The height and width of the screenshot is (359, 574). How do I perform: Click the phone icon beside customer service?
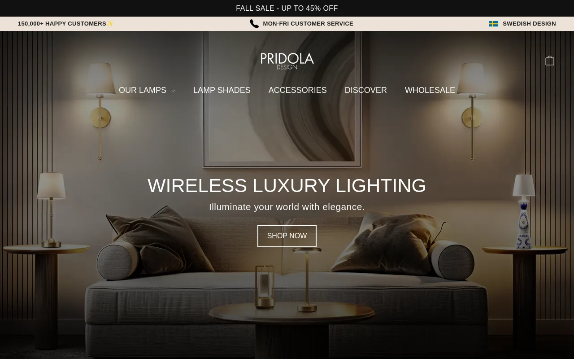click(x=254, y=24)
